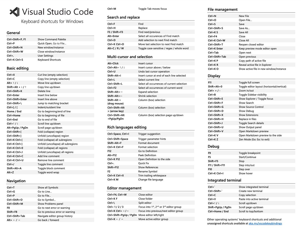Select the 'Insert cursor above / below' text

click(154, 67)
